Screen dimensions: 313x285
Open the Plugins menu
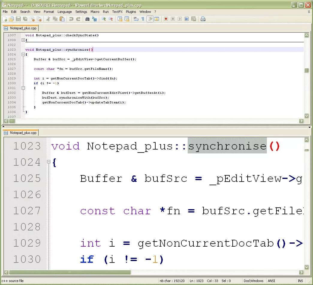[131, 12]
